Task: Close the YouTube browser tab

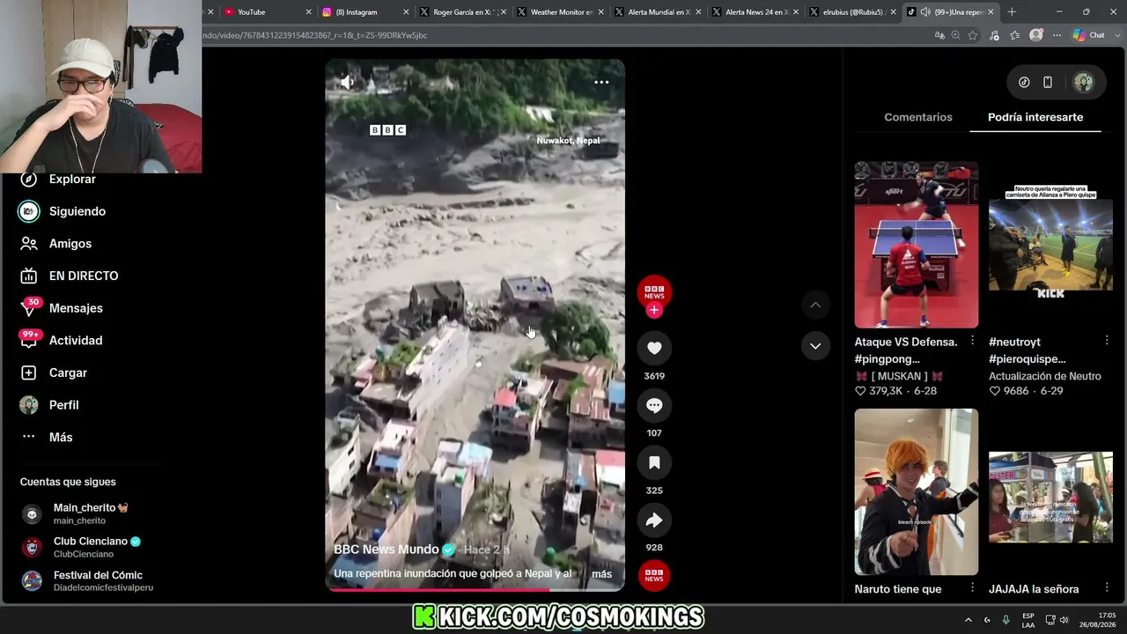Action: 308,12
